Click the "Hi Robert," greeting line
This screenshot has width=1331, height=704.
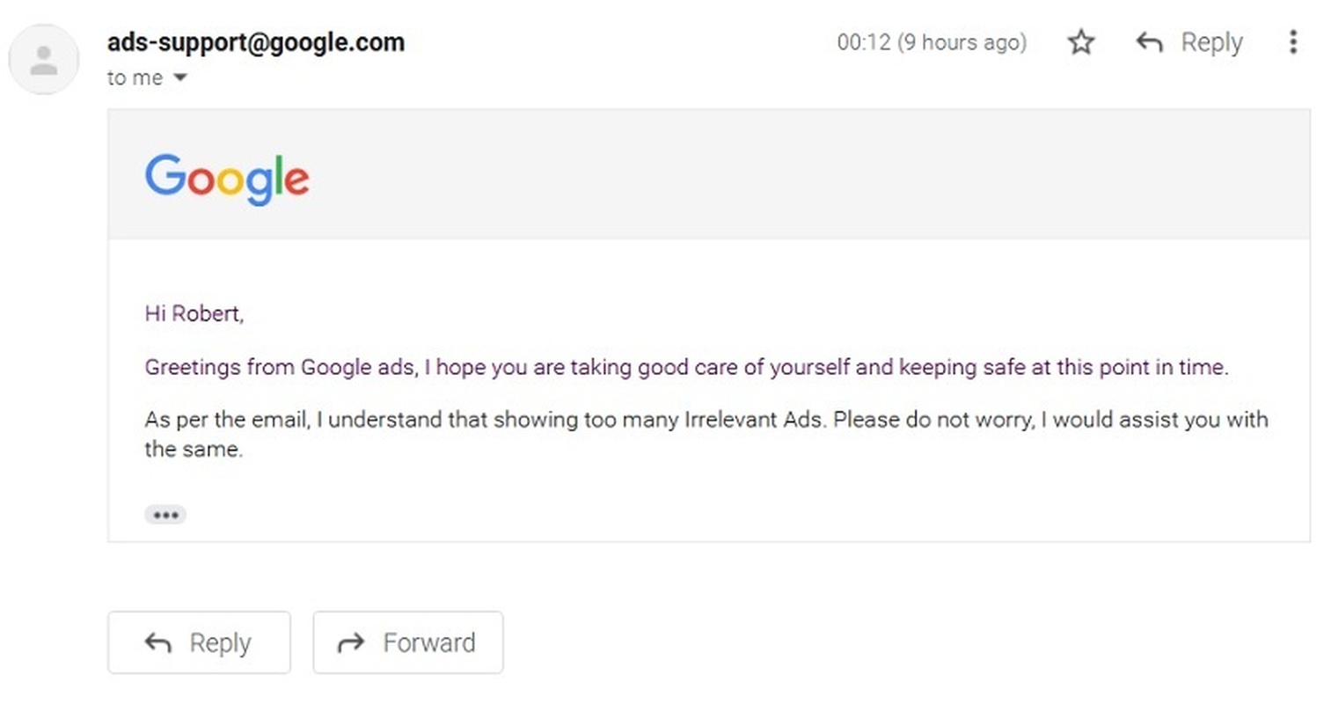point(194,314)
